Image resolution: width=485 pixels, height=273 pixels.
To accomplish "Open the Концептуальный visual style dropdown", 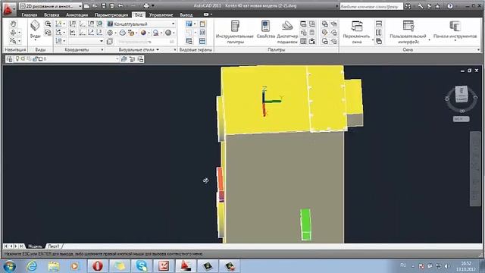I will pos(141,24).
